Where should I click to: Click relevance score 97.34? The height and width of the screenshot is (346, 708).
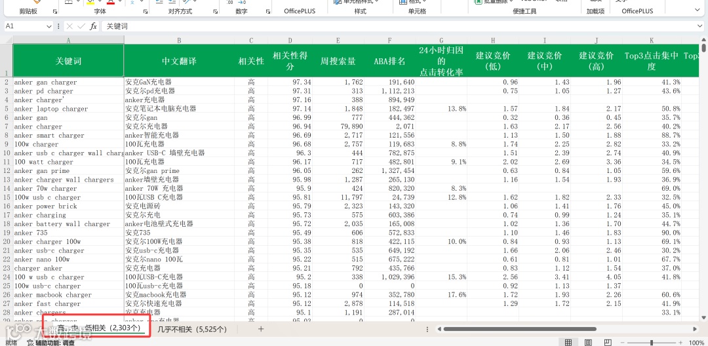(x=290, y=82)
